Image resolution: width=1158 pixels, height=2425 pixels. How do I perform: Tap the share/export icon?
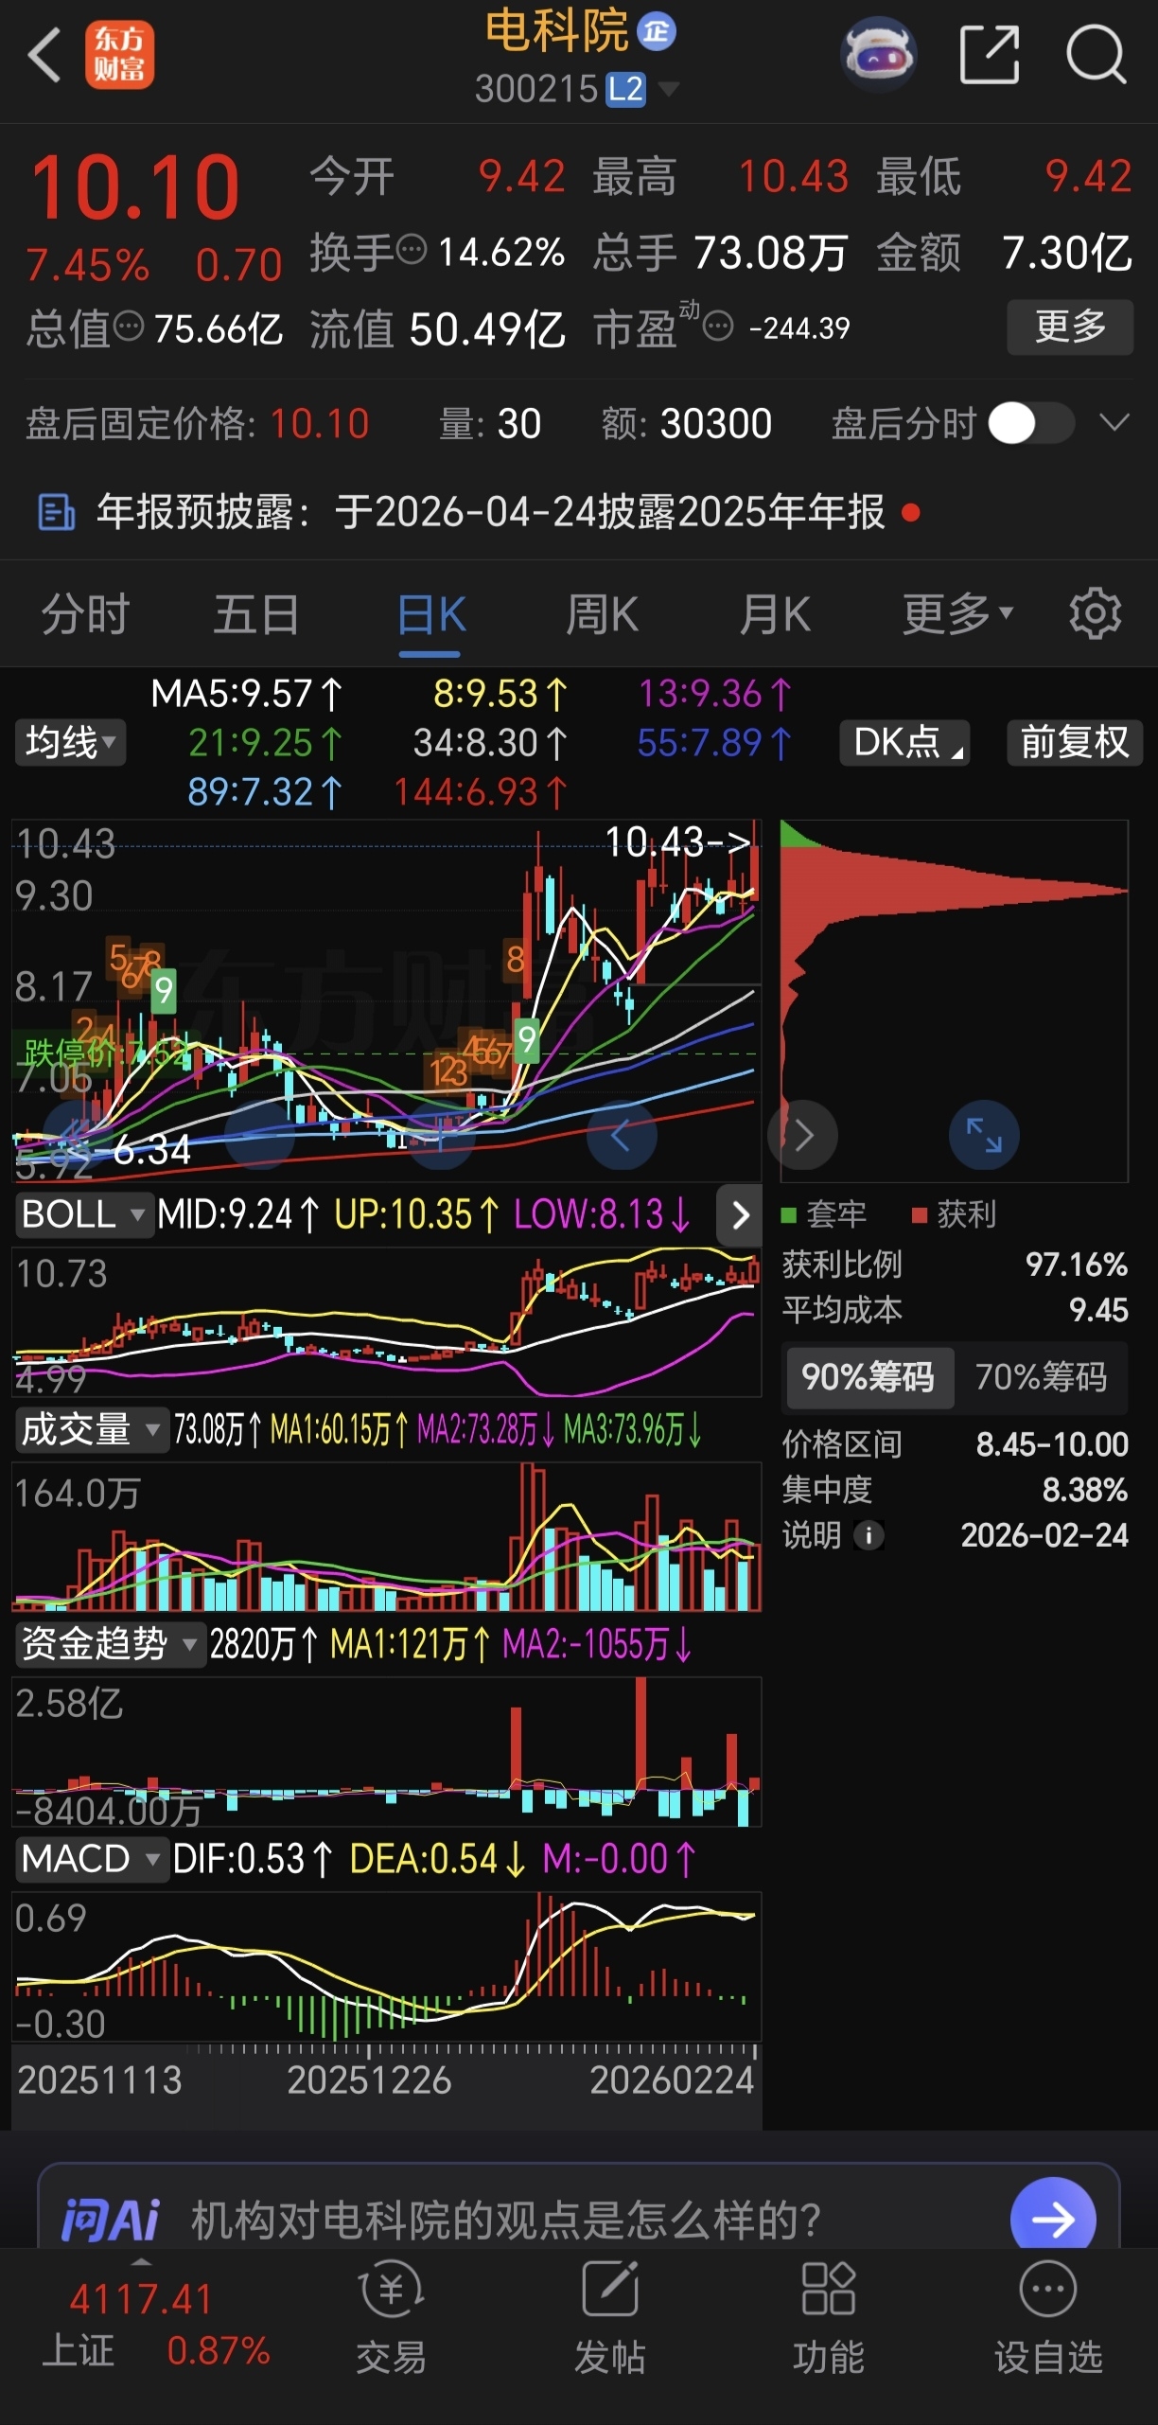[x=990, y=55]
